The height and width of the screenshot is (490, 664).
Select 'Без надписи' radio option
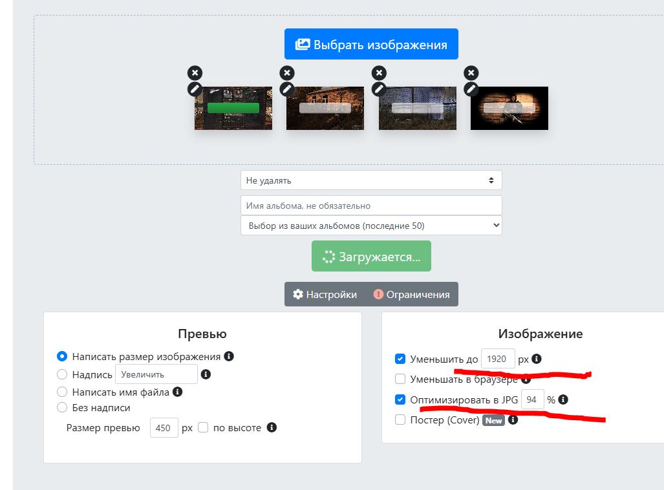(x=62, y=408)
